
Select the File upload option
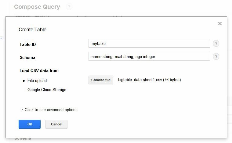coord(37,81)
